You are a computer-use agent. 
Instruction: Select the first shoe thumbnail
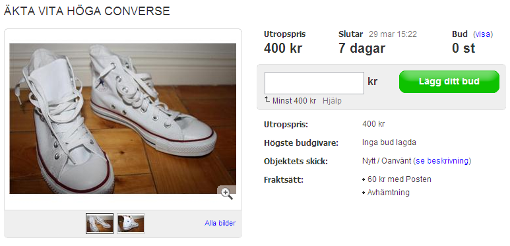(100, 224)
